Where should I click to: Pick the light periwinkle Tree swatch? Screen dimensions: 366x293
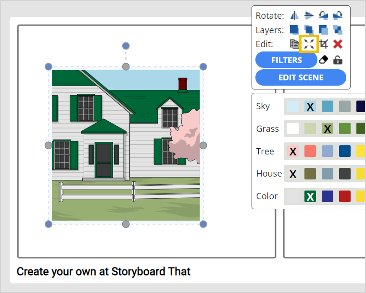coord(328,151)
